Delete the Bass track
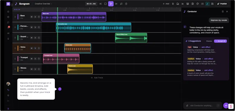This screenshot has width=235, height=111. (x=39, y=17)
